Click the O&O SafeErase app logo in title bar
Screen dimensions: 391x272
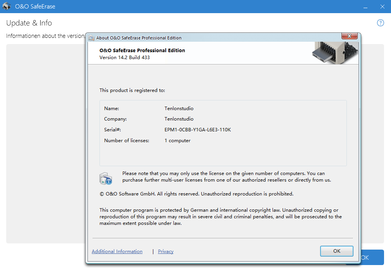[x=7, y=6]
